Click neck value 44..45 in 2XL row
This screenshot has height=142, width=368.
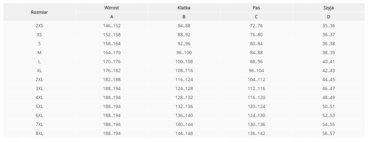pyautogui.click(x=328, y=79)
